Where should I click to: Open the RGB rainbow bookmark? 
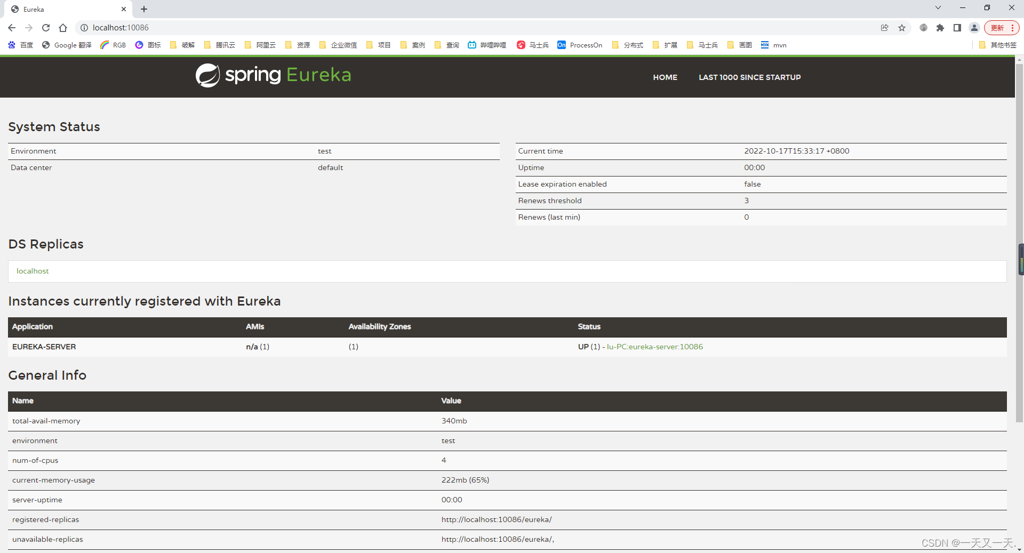click(x=113, y=45)
